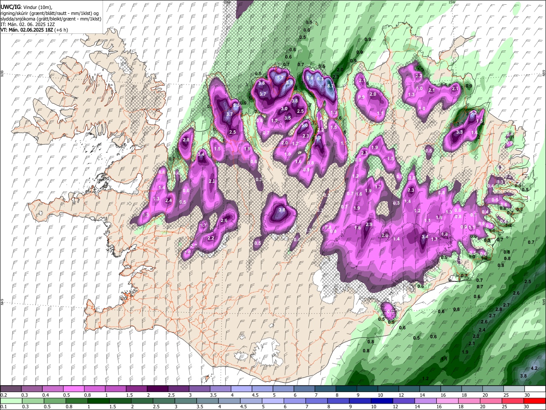Image resolution: width=546 pixels, height=410 pixels.
Task: Pick the white 30 swatch in the top legend row
Action: pos(535,389)
